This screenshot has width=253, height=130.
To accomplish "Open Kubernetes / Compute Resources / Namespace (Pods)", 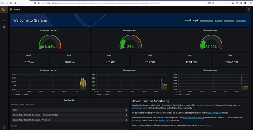I will point(70,115).
